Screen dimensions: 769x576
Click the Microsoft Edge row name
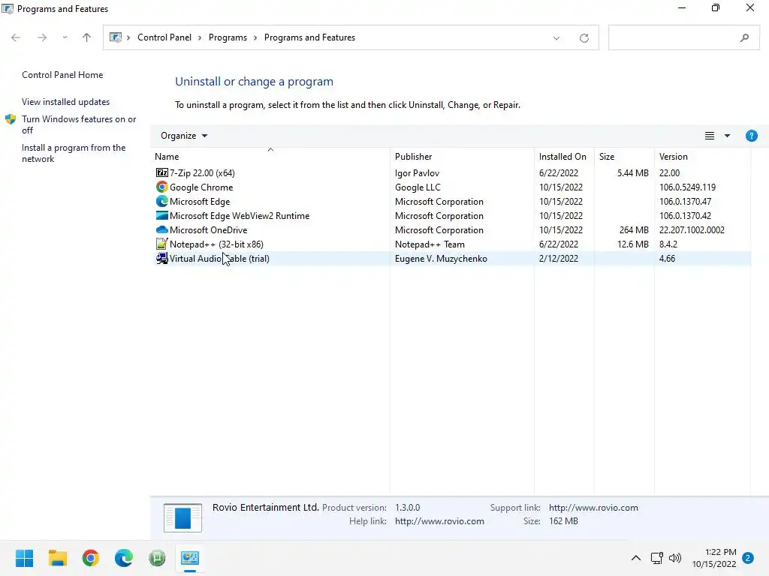pos(200,201)
